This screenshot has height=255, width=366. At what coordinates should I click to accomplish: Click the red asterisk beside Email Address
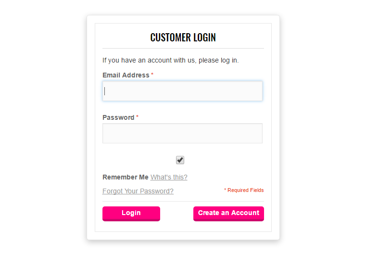[152, 75]
